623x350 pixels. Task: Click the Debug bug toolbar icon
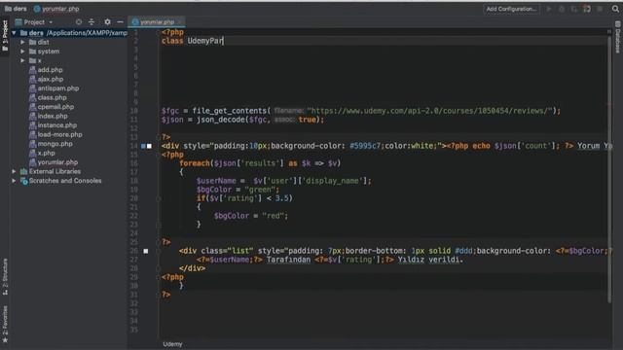[562, 9]
